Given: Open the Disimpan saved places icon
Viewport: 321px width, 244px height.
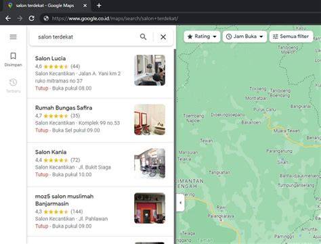Looking at the screenshot, I should click(14, 59).
